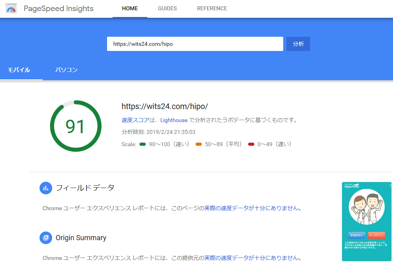Click the 分析時刻 timestamp text
This screenshot has width=393, height=269.
(158, 132)
